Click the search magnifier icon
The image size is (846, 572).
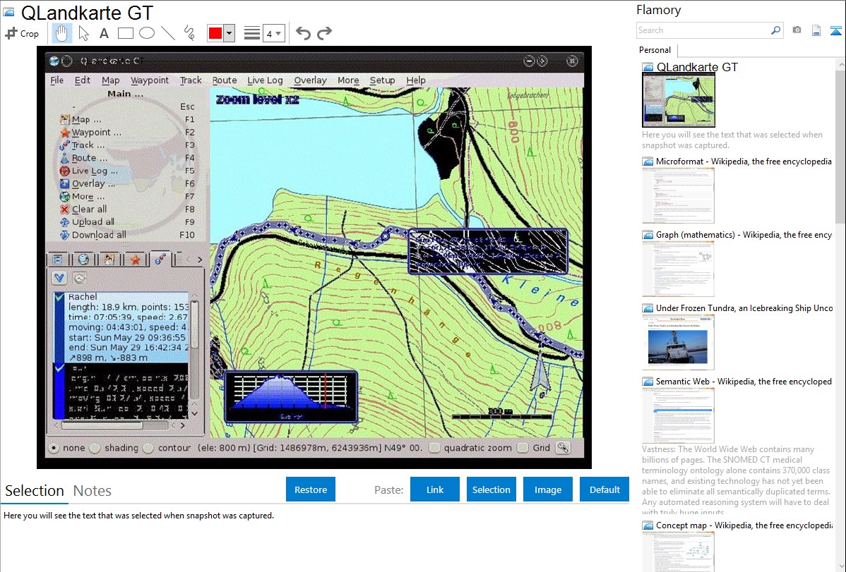[x=775, y=30]
